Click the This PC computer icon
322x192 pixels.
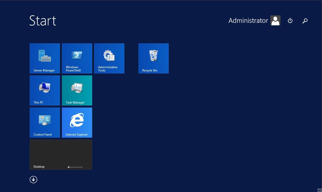[45, 88]
